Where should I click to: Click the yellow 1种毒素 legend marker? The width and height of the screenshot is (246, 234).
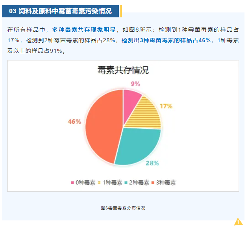[x=99, y=183]
